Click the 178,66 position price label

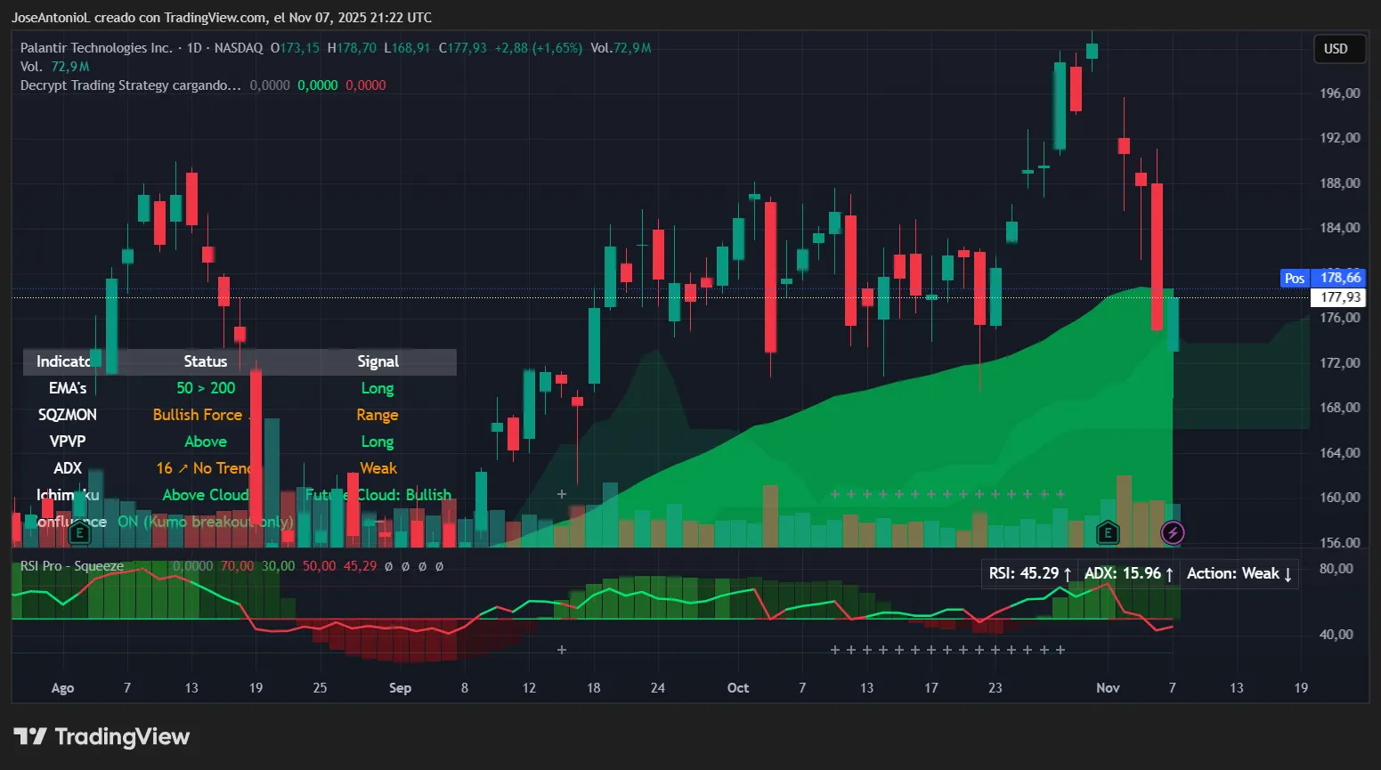(1339, 278)
